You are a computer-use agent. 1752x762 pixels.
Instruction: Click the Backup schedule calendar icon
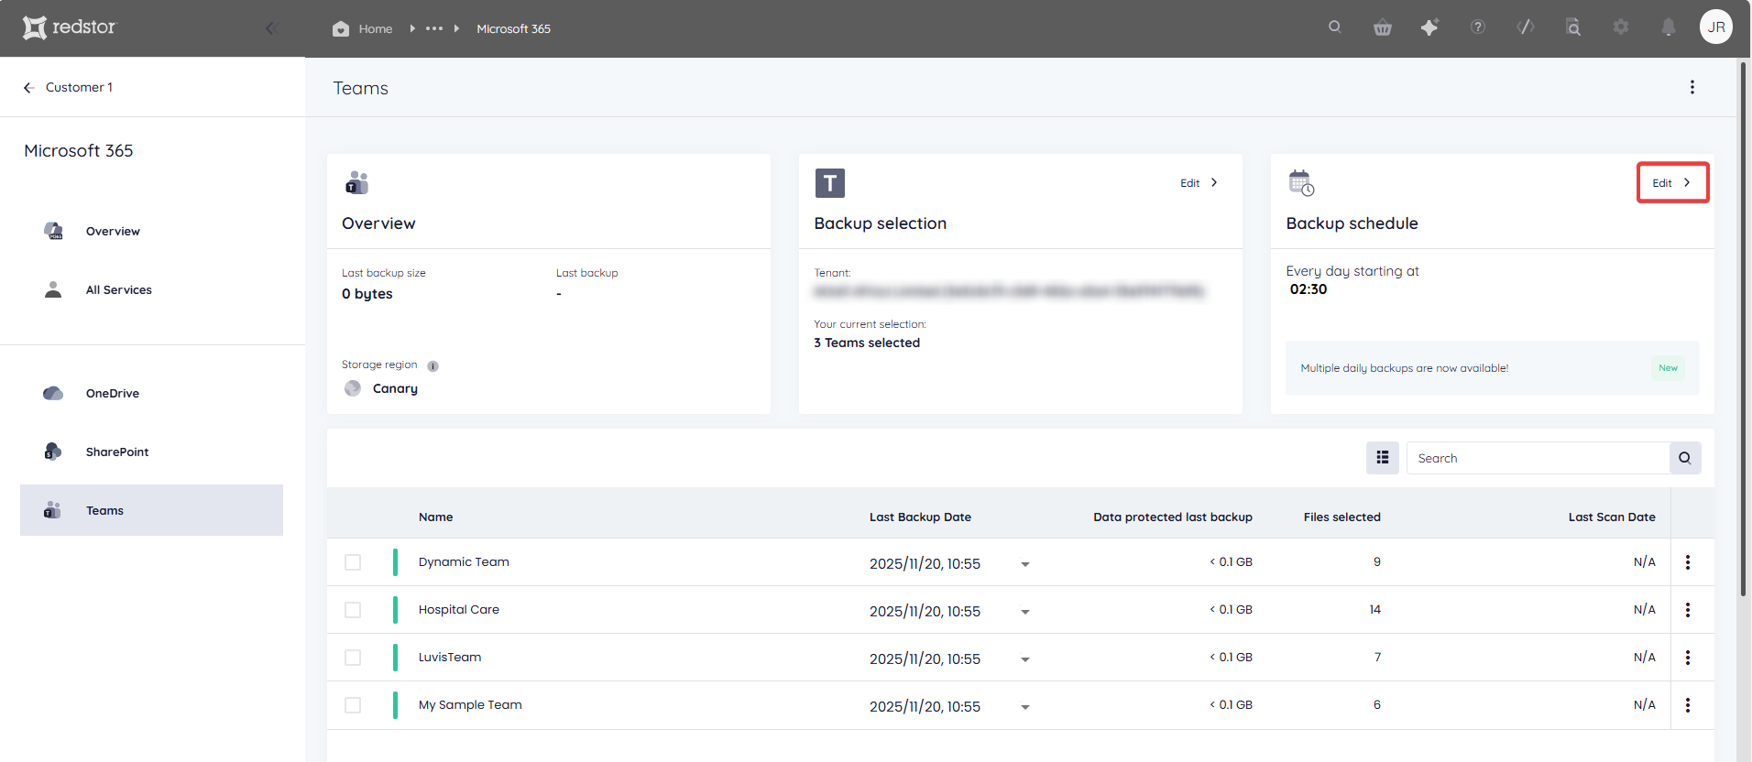point(1301,183)
